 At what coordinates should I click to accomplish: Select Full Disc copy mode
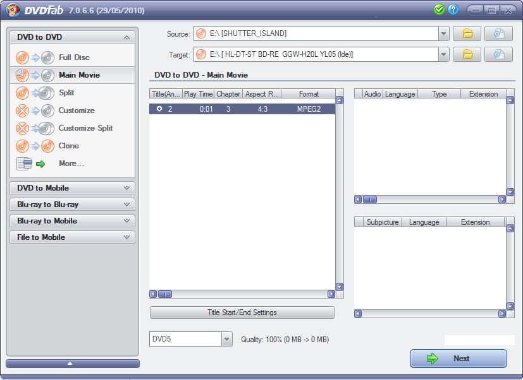(72, 57)
